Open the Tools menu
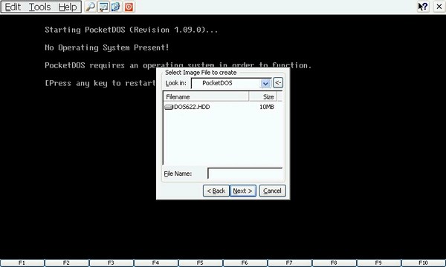This screenshot has width=446, height=267. tap(40, 7)
